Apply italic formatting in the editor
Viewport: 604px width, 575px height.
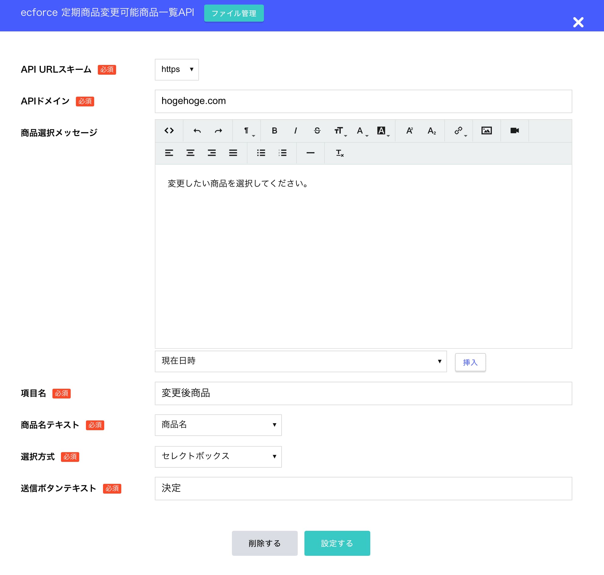(x=295, y=131)
